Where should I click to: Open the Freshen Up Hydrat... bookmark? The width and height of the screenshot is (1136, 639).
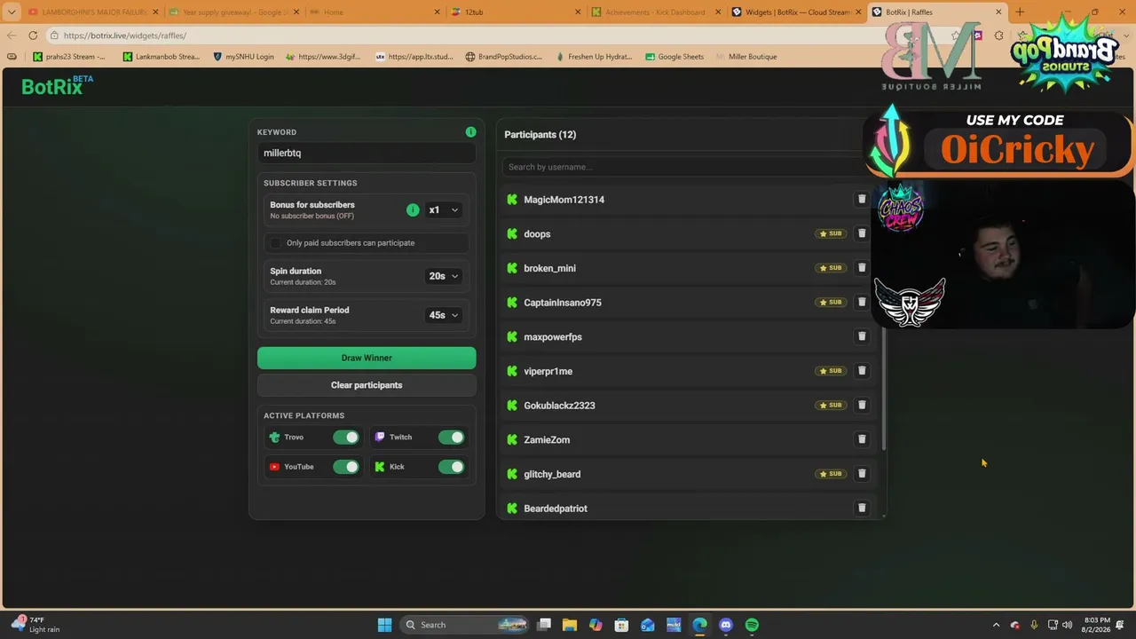pos(594,57)
